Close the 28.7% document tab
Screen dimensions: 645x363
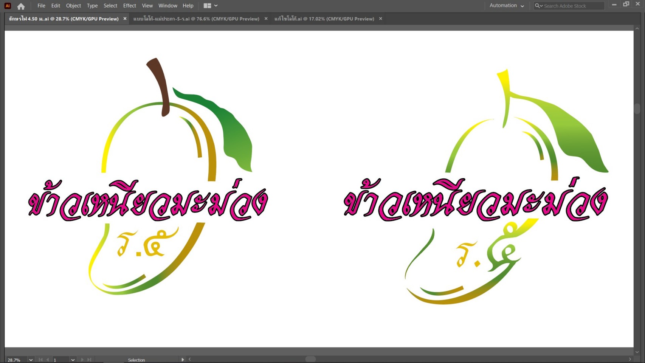pyautogui.click(x=125, y=19)
